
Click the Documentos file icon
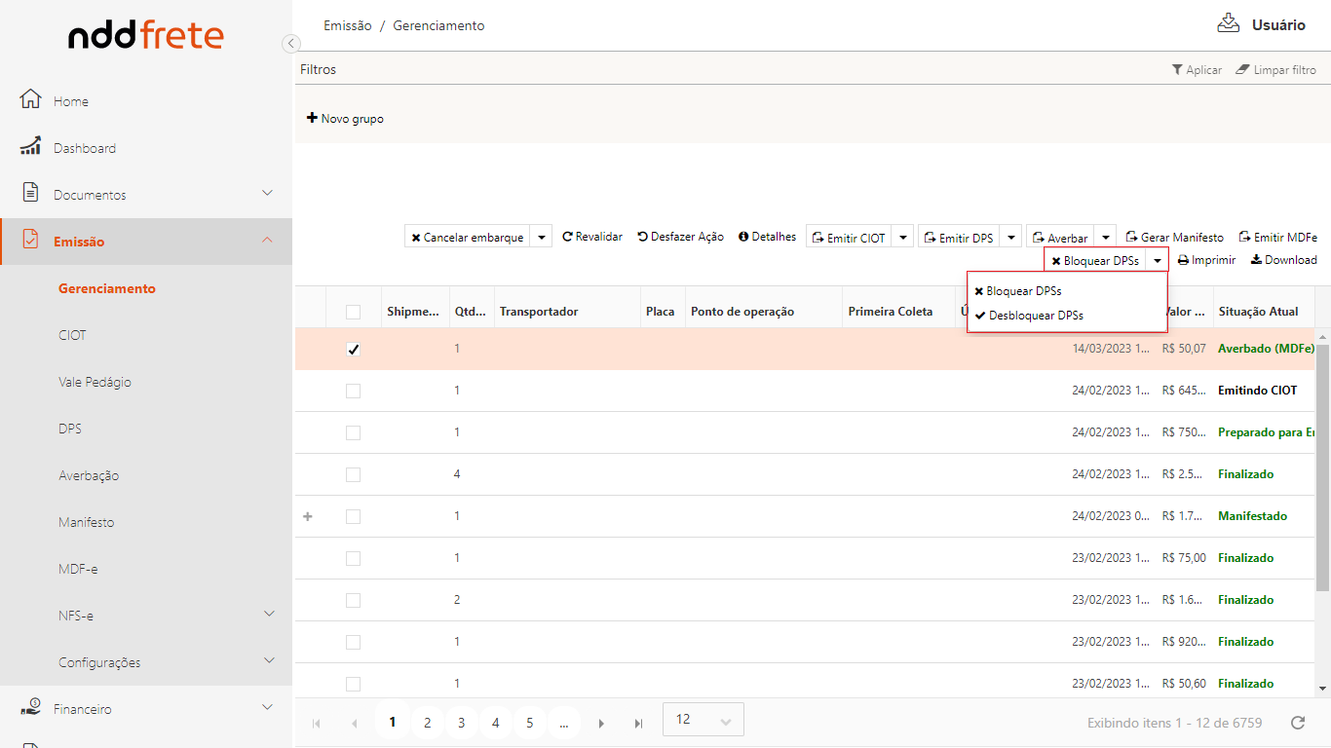[x=30, y=193]
